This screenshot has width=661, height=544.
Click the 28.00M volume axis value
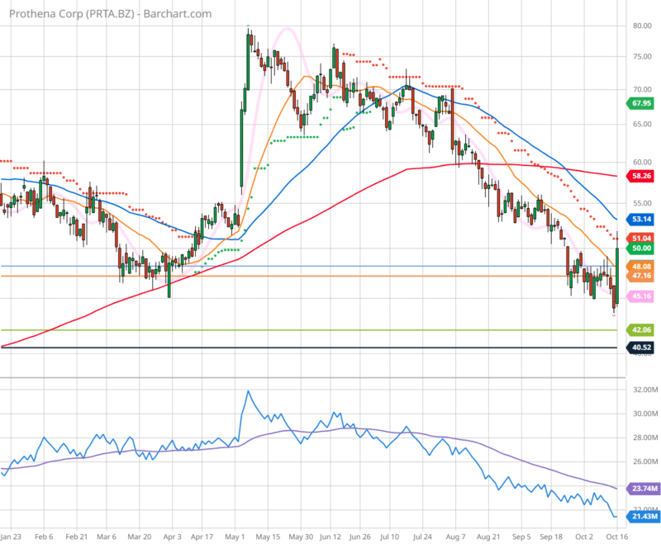pos(645,438)
